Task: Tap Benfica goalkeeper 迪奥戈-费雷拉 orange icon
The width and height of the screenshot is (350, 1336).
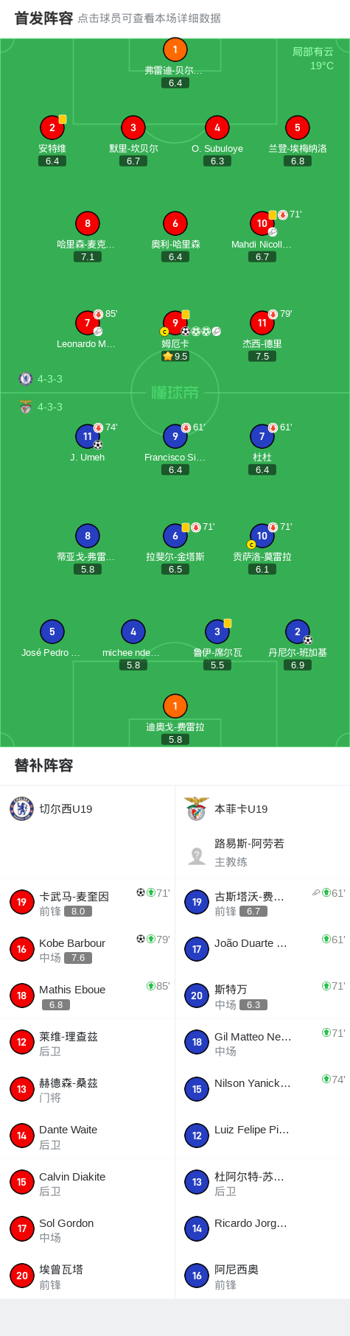Action: pyautogui.click(x=175, y=706)
